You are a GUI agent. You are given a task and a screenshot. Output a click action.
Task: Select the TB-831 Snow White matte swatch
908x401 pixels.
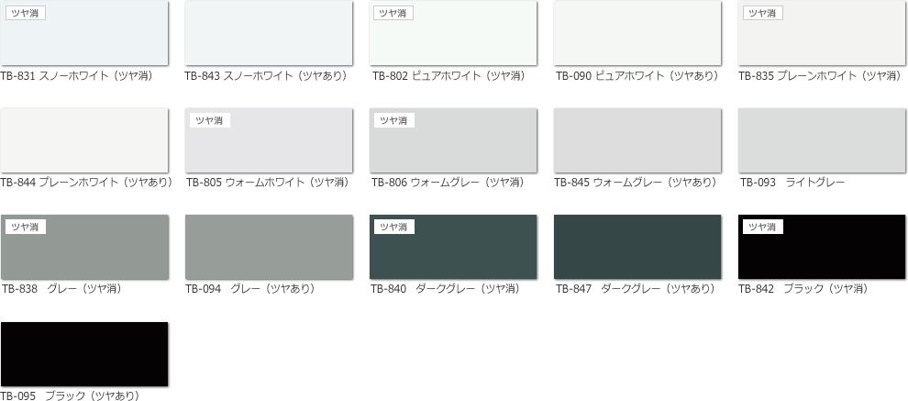[84, 37]
